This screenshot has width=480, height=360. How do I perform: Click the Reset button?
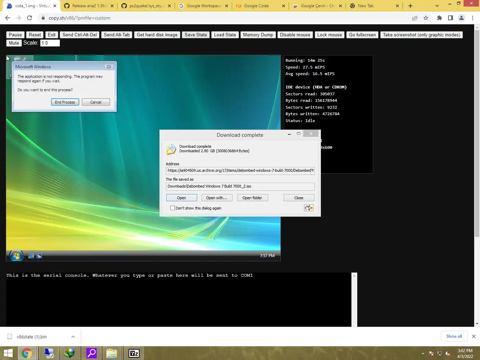pyautogui.click(x=35, y=35)
